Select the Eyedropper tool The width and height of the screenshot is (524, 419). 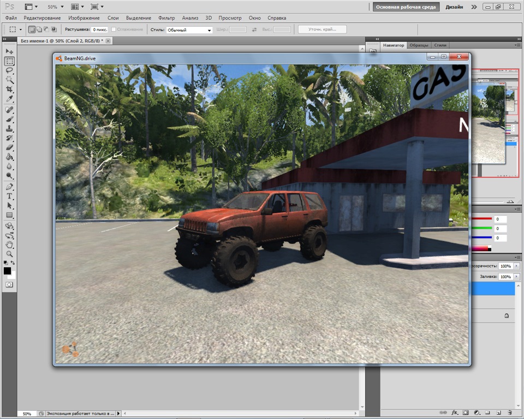point(9,99)
